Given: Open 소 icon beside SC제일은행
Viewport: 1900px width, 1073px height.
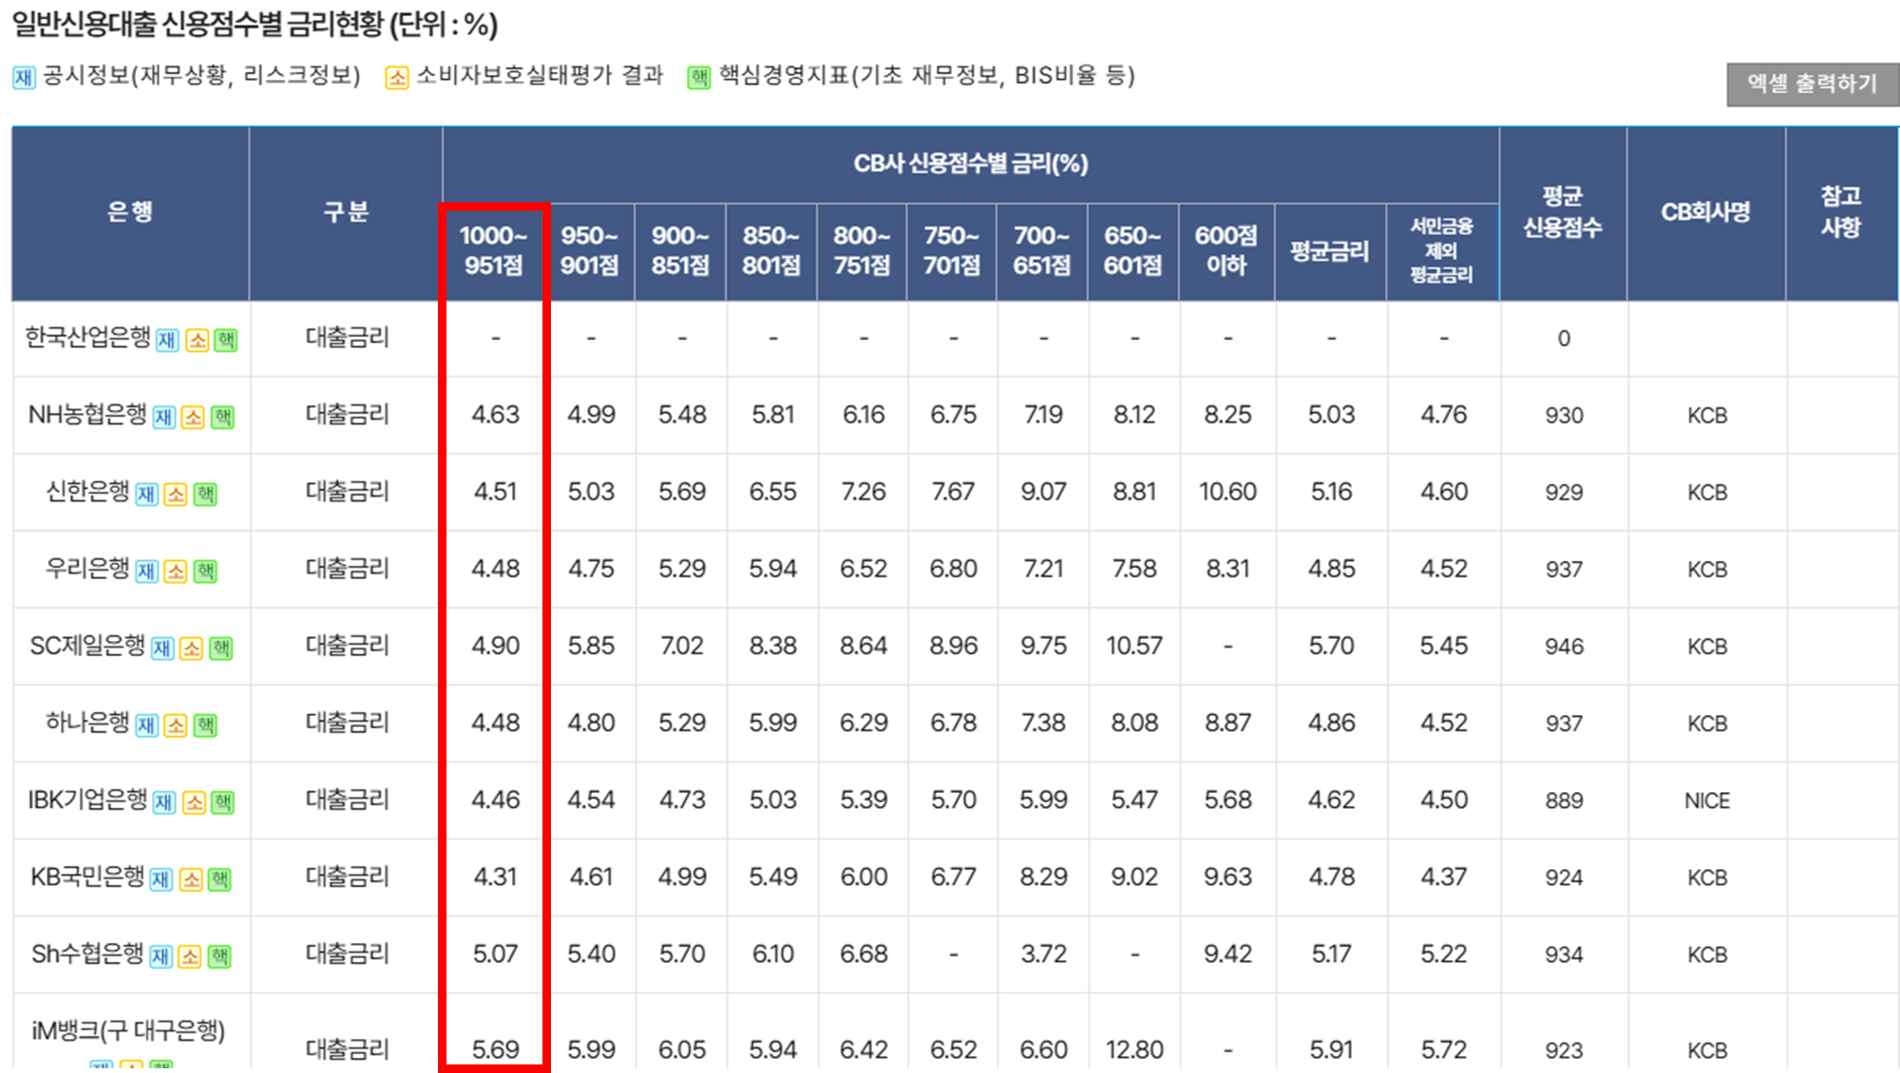Looking at the screenshot, I should click(192, 649).
